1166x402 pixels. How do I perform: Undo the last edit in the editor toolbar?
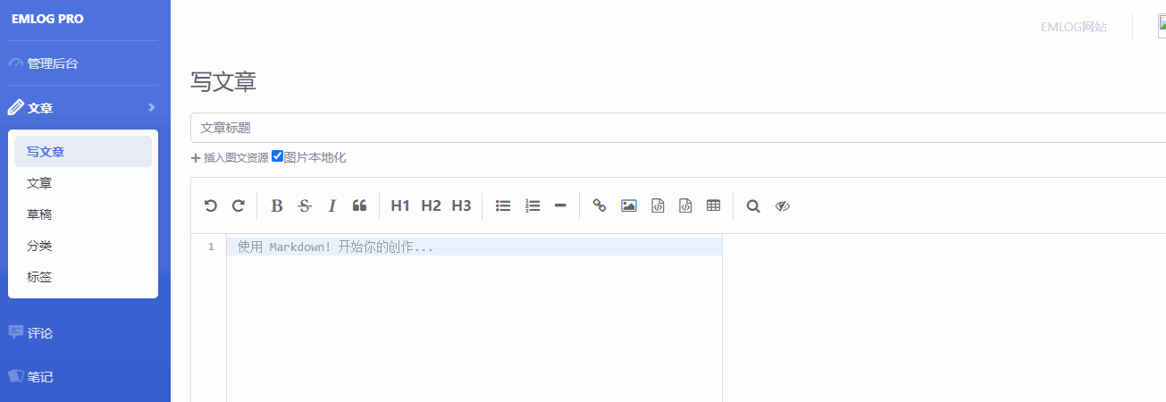pyautogui.click(x=210, y=205)
